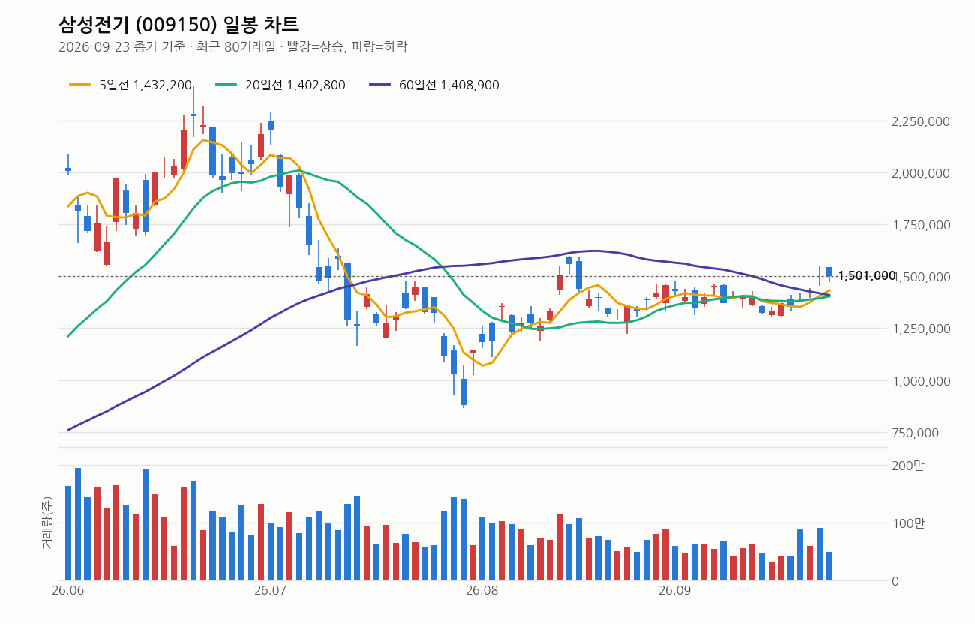Click the current price label '1,501,000'
The width and height of the screenshot is (975, 624).
867,276
